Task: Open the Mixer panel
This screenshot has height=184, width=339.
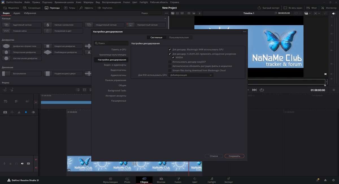Action: click(x=312, y=8)
